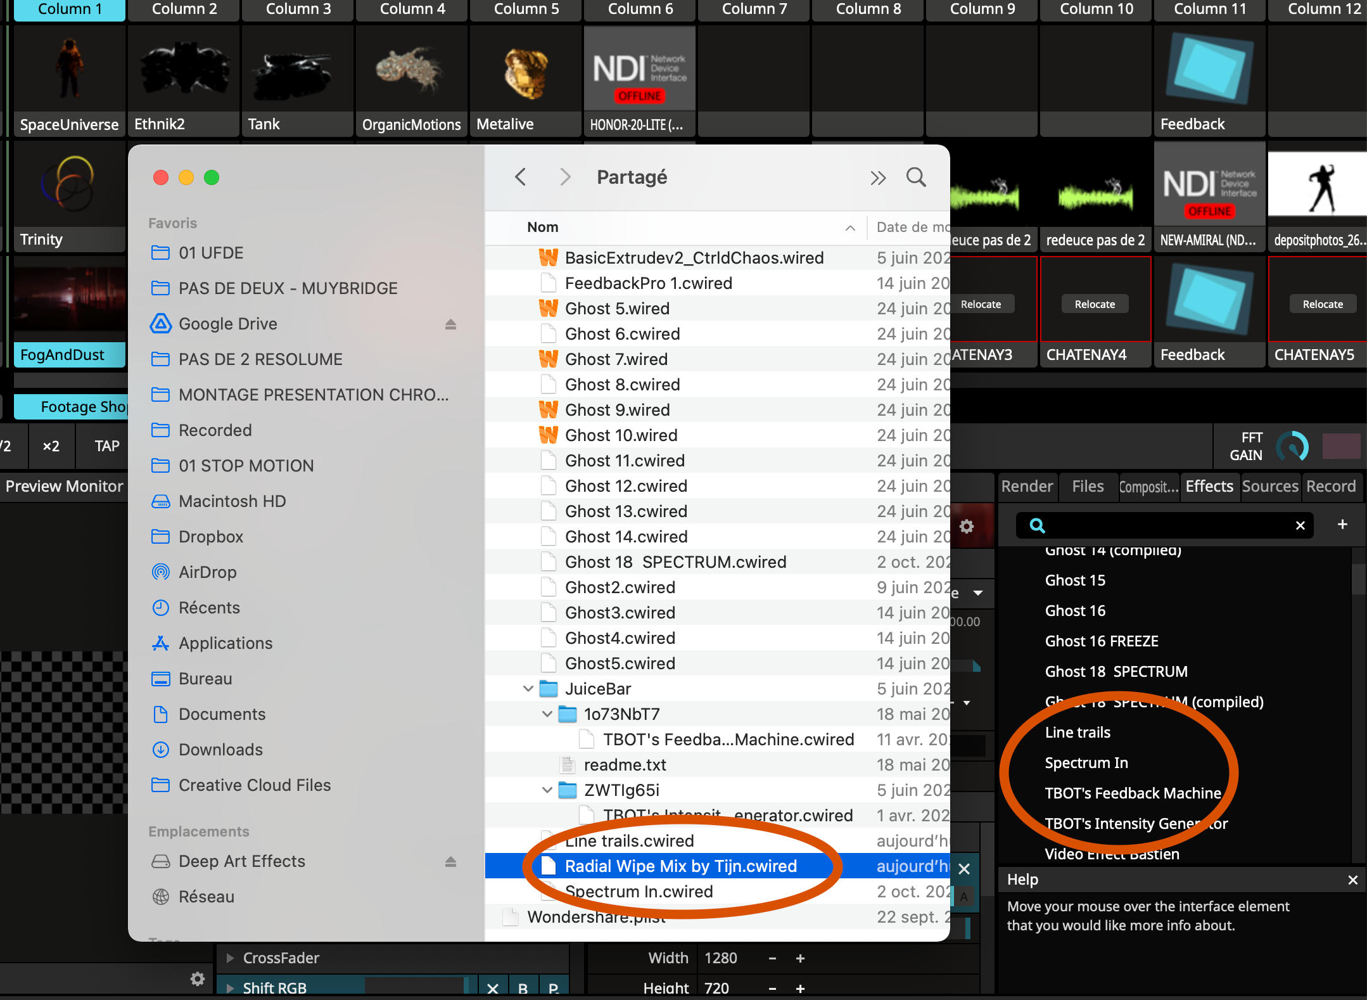Adjust the FFT GAIN dial
This screenshot has width=1367, height=1000.
(1292, 446)
